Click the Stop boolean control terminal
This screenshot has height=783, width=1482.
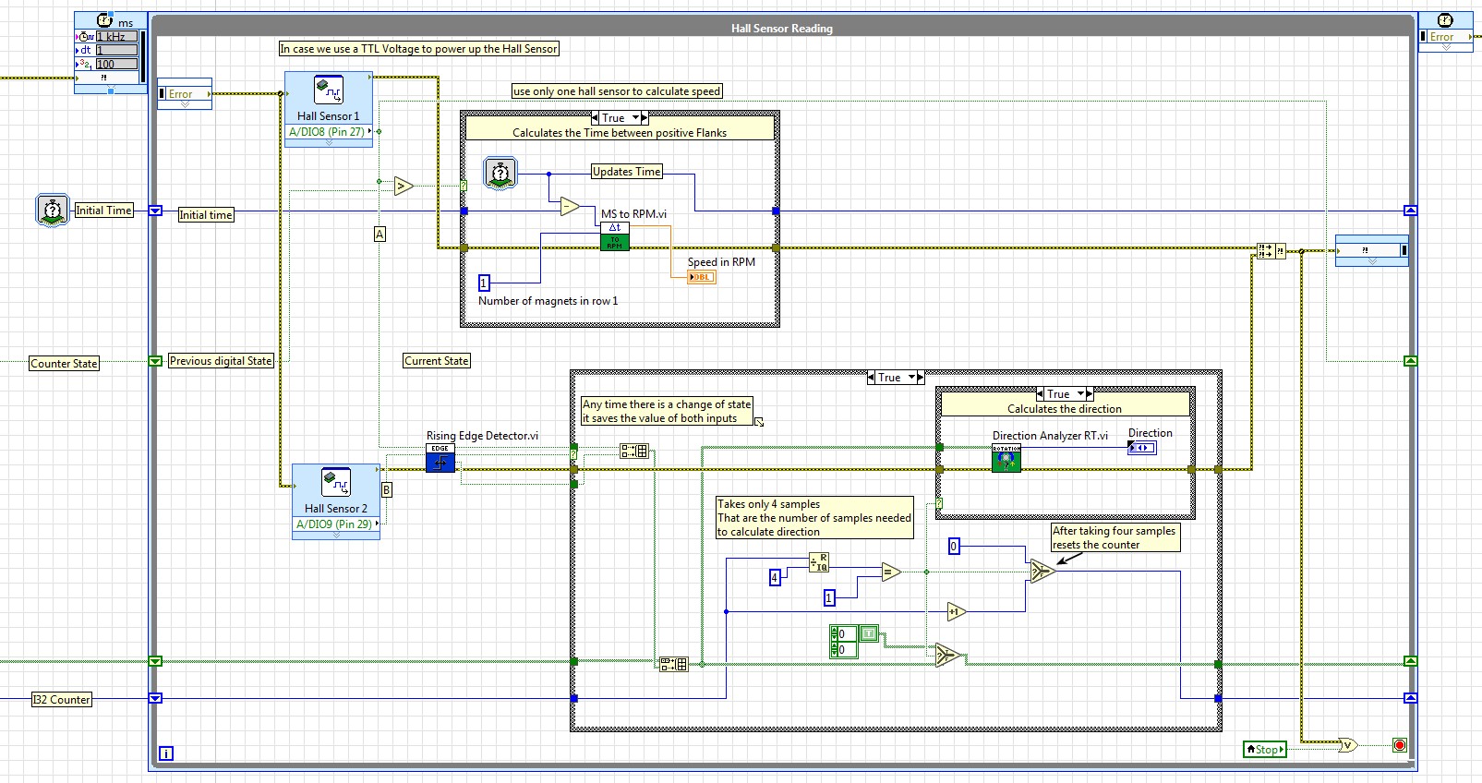(x=1264, y=750)
